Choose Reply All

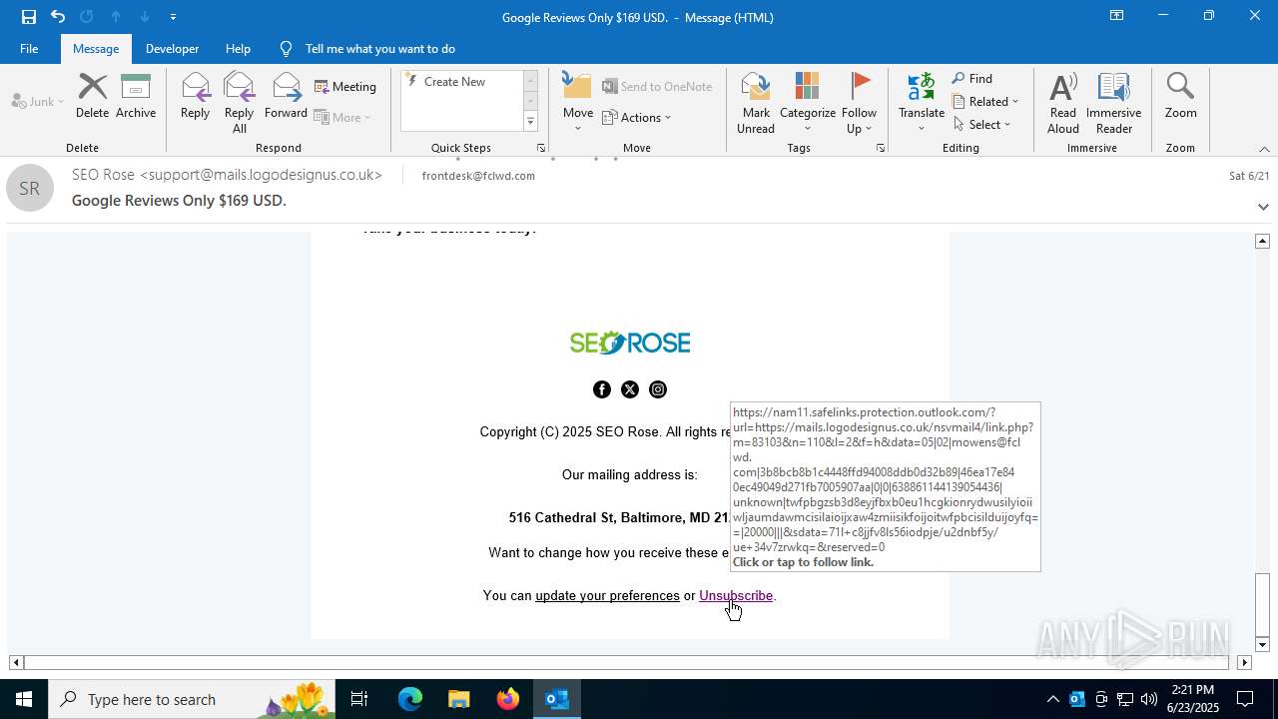pos(239,103)
